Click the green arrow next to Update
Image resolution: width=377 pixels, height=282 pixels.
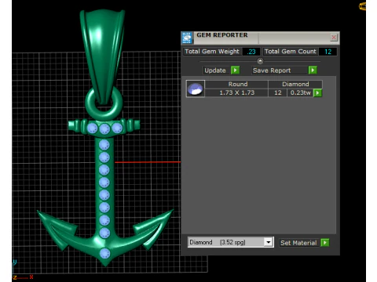click(235, 70)
